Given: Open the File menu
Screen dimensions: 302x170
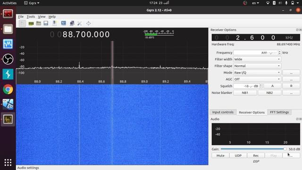Looking at the screenshot, I should [x=21, y=17].
